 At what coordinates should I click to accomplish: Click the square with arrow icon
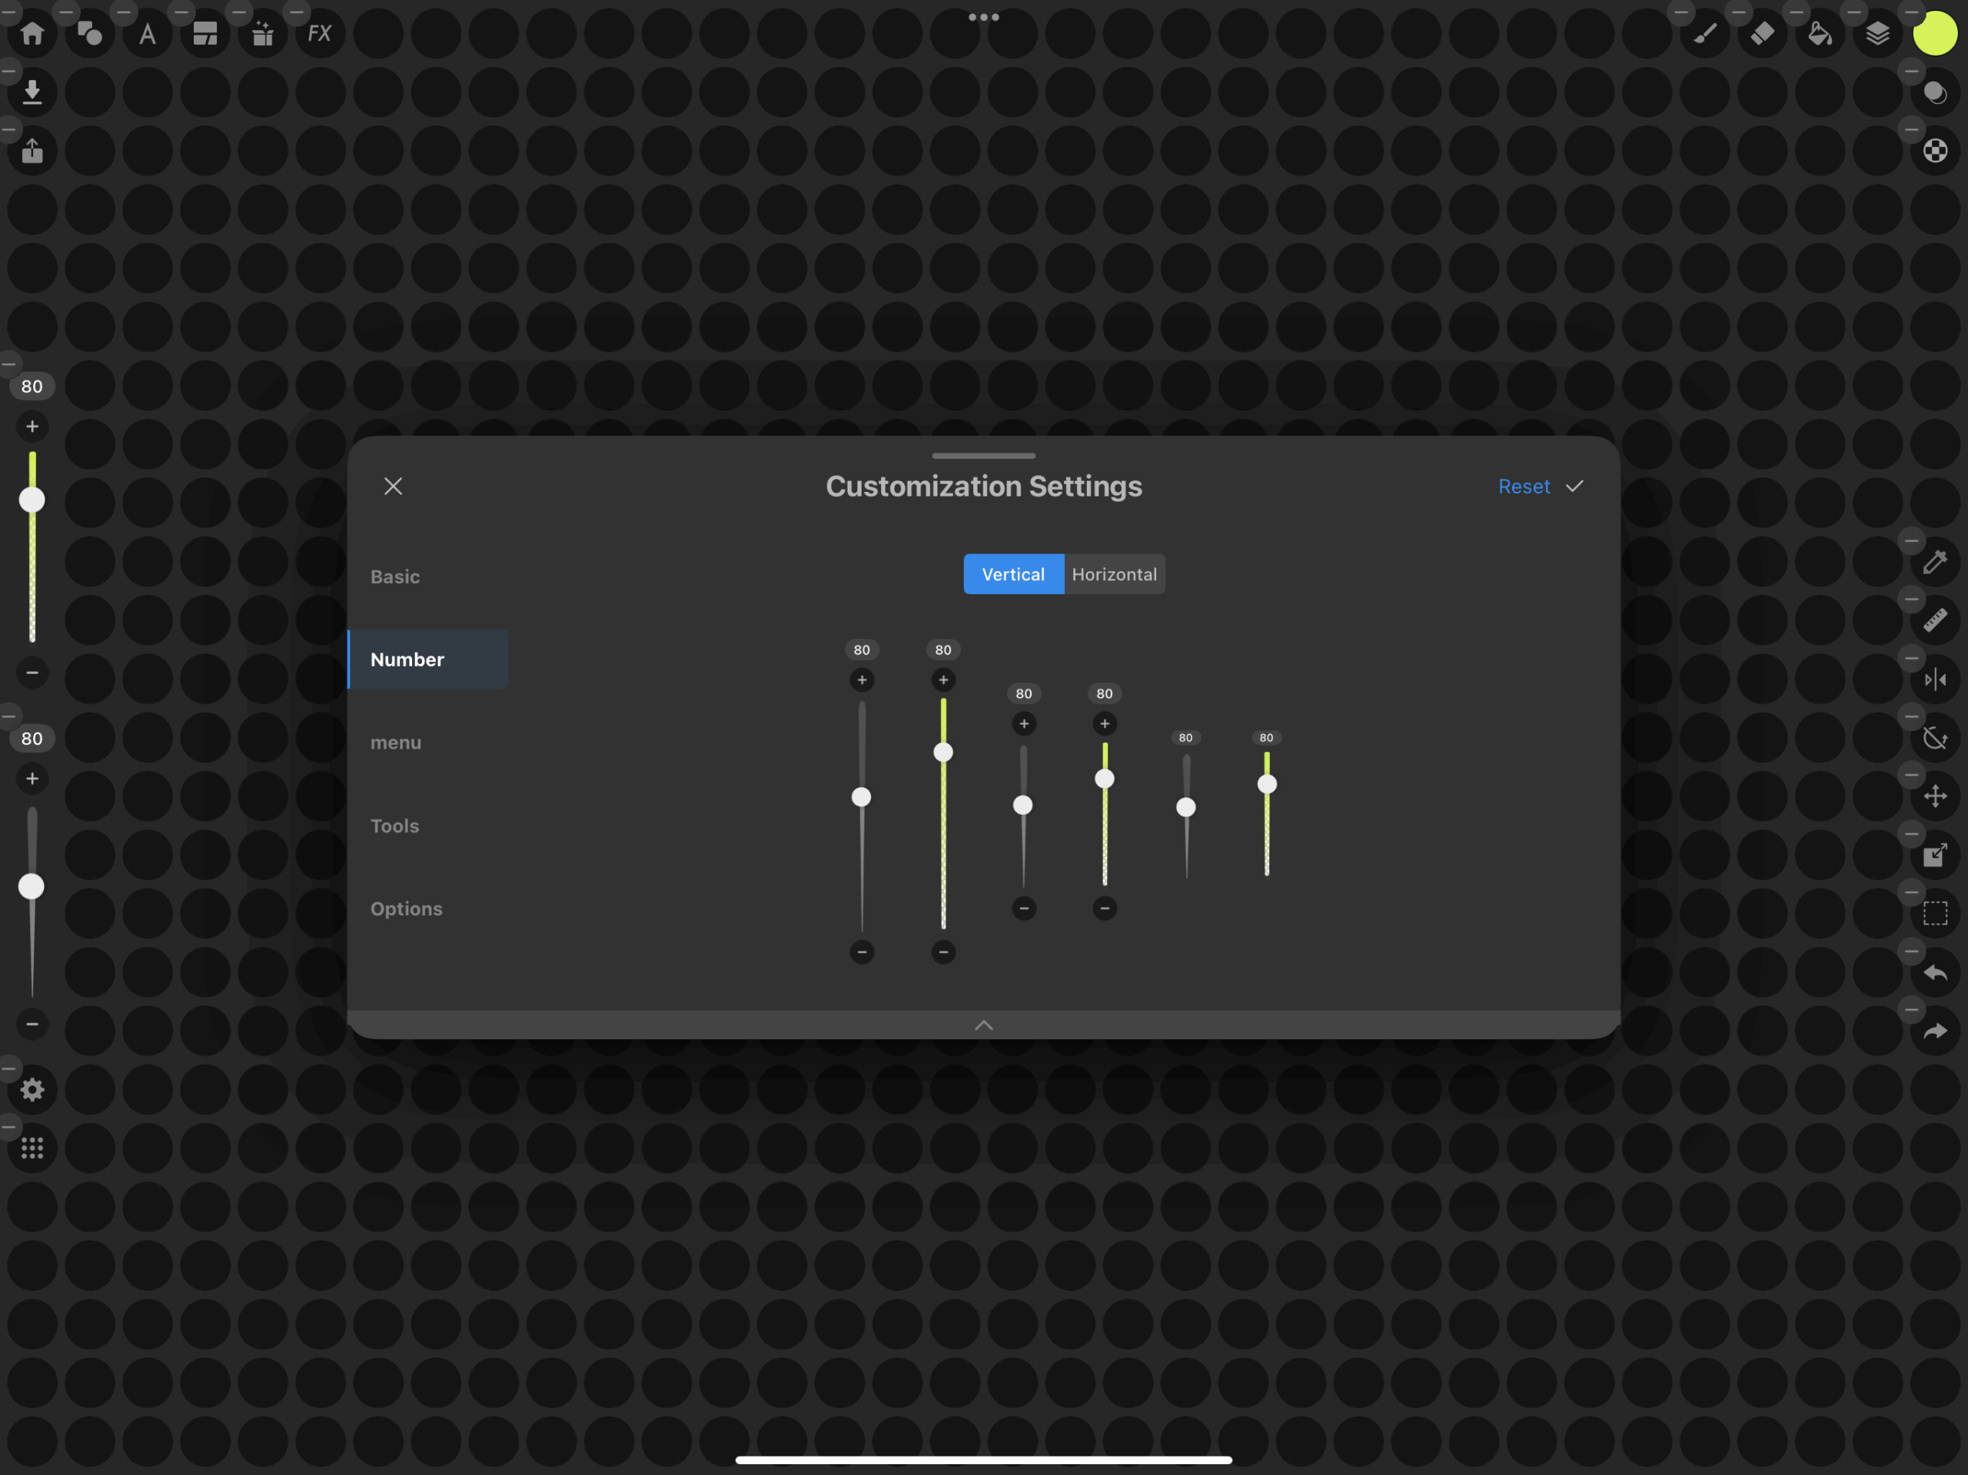coord(1935,855)
